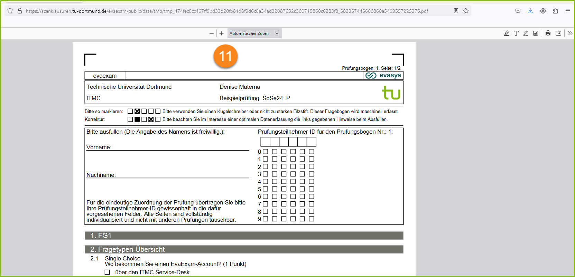Viewport: 575px width, 277px height.
Task: Save the PDF with the save icon
Action: coord(558,33)
